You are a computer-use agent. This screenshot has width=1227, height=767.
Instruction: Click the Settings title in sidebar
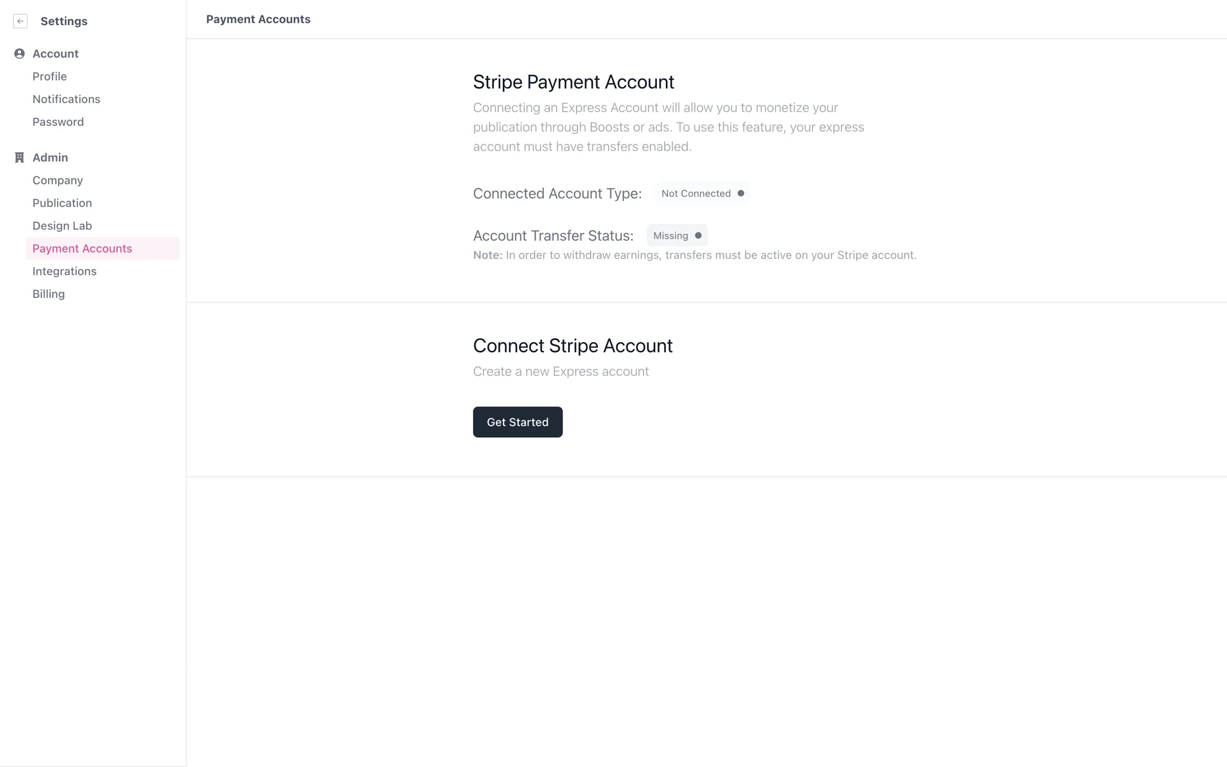[x=64, y=21]
